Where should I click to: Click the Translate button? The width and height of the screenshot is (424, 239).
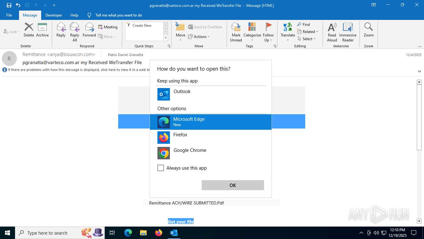(x=288, y=32)
